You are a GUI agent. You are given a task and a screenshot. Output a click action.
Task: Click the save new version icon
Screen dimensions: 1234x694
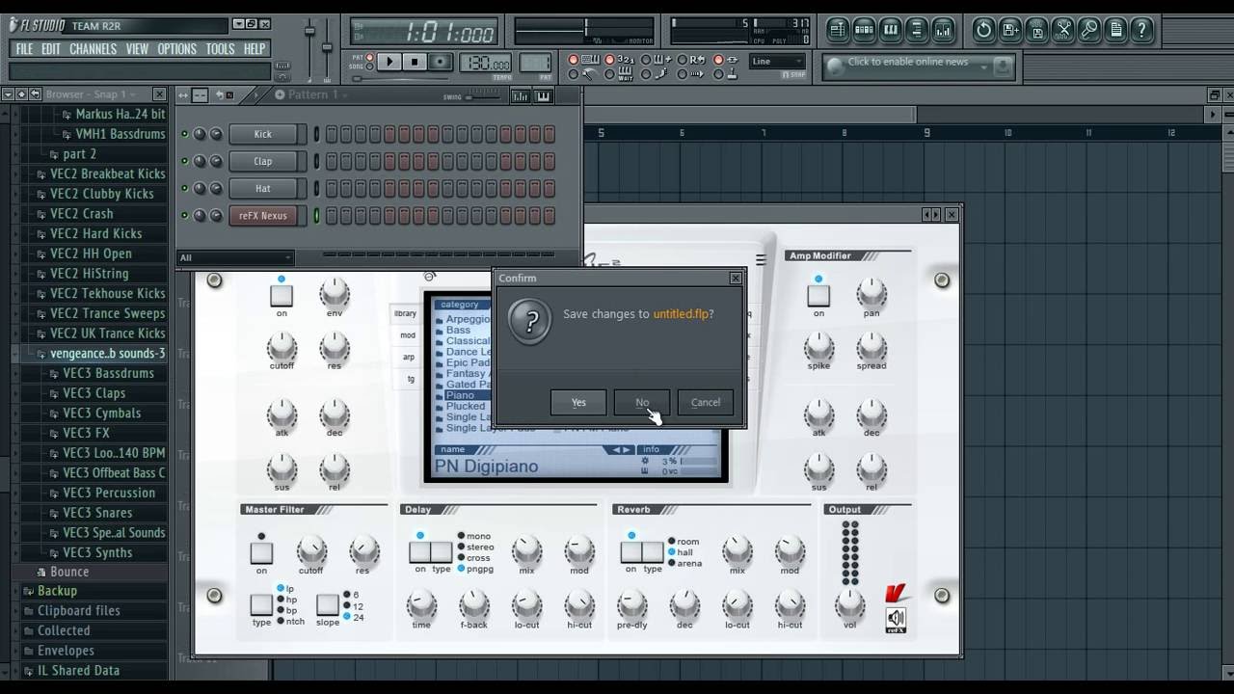(x=1010, y=30)
